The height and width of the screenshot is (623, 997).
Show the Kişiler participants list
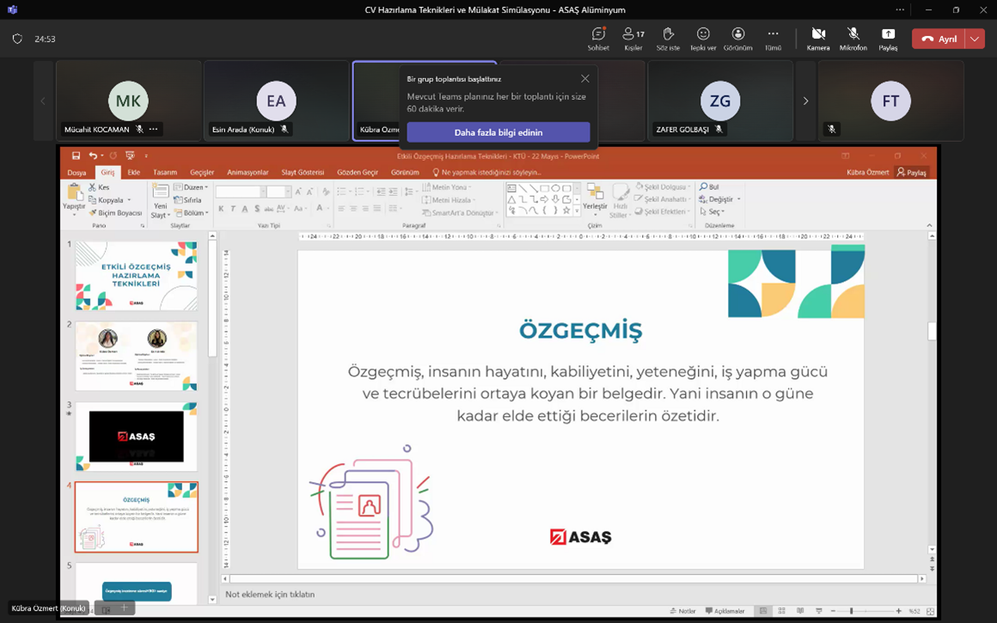[x=633, y=39]
